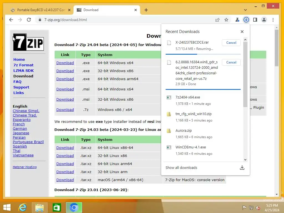Screen dimensions: 284x213
Task: Click the 7-Zip logo image
Action: coord(29,42)
